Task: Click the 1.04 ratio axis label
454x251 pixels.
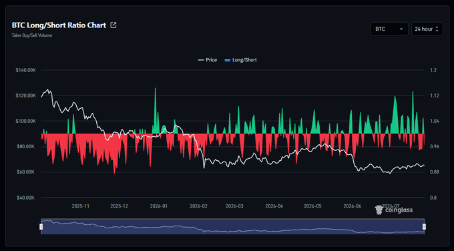Action: tap(435, 121)
